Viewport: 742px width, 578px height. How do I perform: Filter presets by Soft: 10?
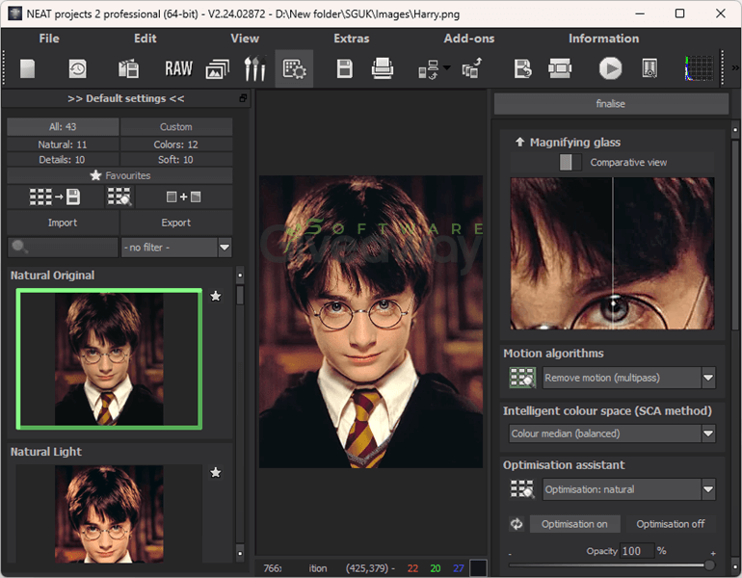pos(176,159)
